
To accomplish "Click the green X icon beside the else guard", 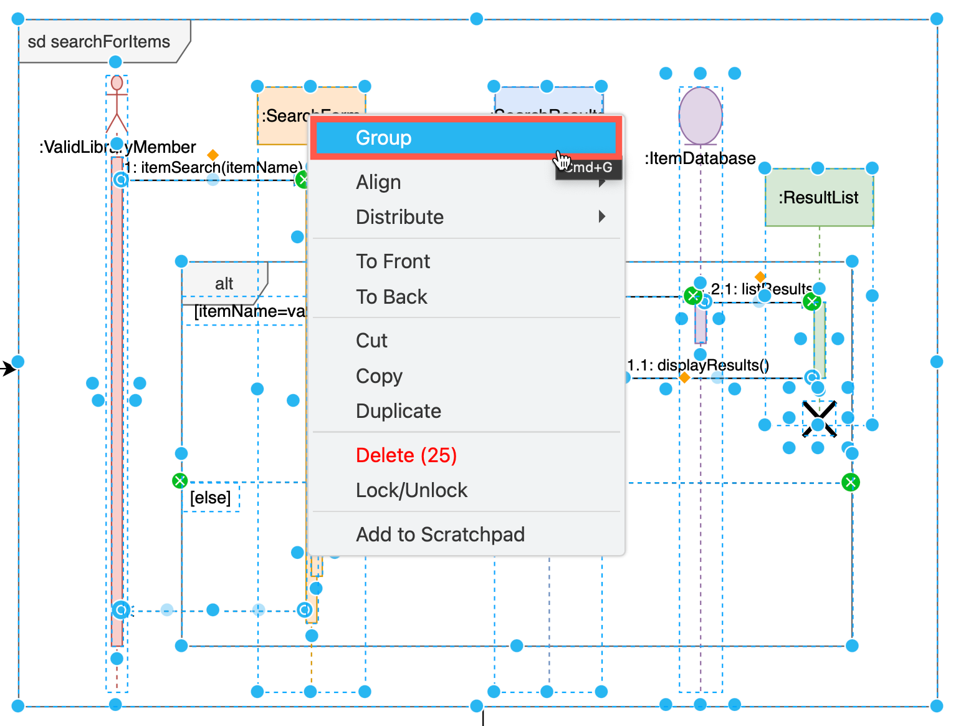I will coord(179,481).
